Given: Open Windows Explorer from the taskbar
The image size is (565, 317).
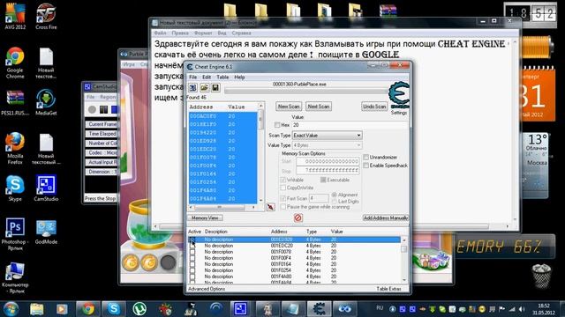Looking at the screenshot, I should [x=37, y=309].
